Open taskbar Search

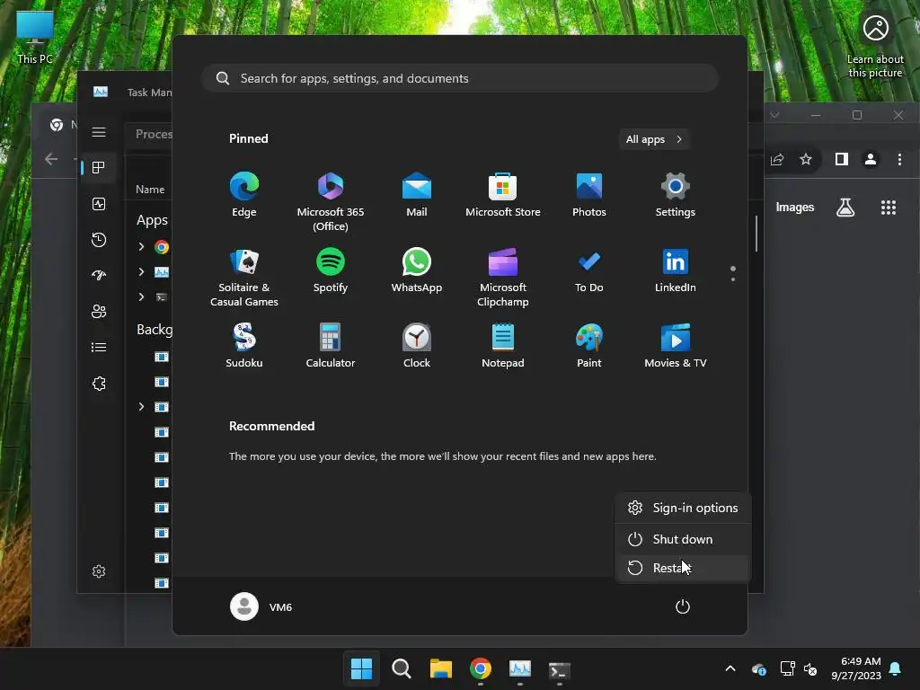pyautogui.click(x=402, y=668)
